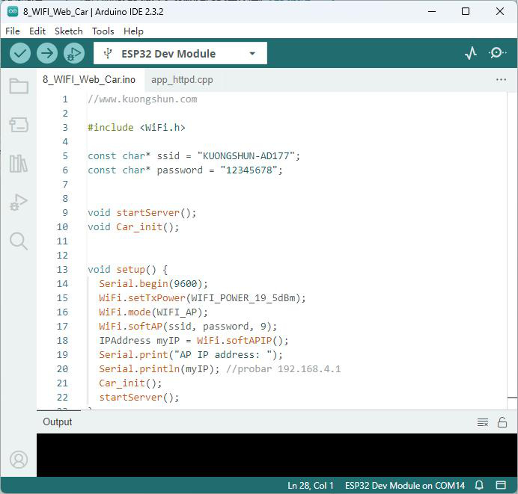Open the Edit menu
518x494 pixels.
click(37, 31)
